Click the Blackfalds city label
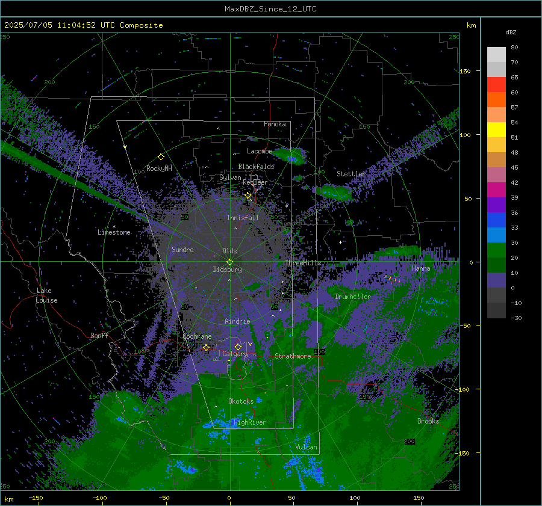The width and height of the screenshot is (542, 506). pos(256,167)
